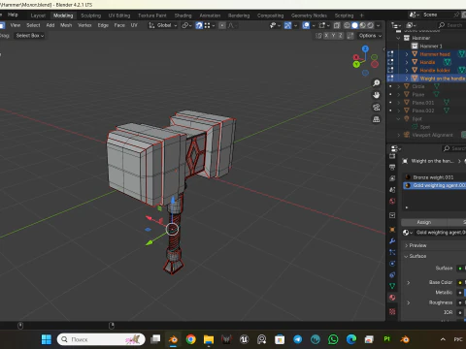Collapse the Hammer collection
Screen dimensions: 466x349
pos(398,38)
